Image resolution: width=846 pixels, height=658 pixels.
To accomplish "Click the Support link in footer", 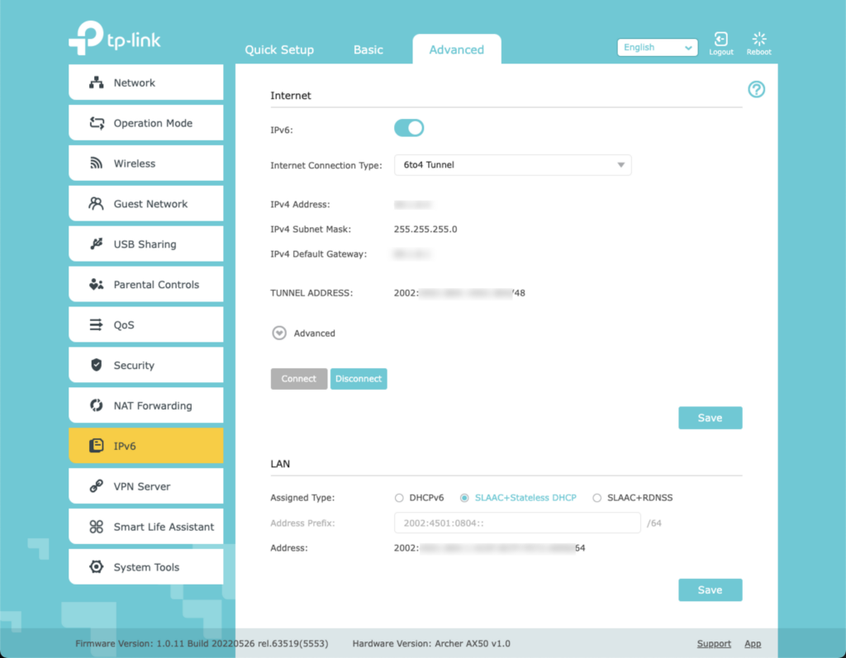I will click(713, 644).
